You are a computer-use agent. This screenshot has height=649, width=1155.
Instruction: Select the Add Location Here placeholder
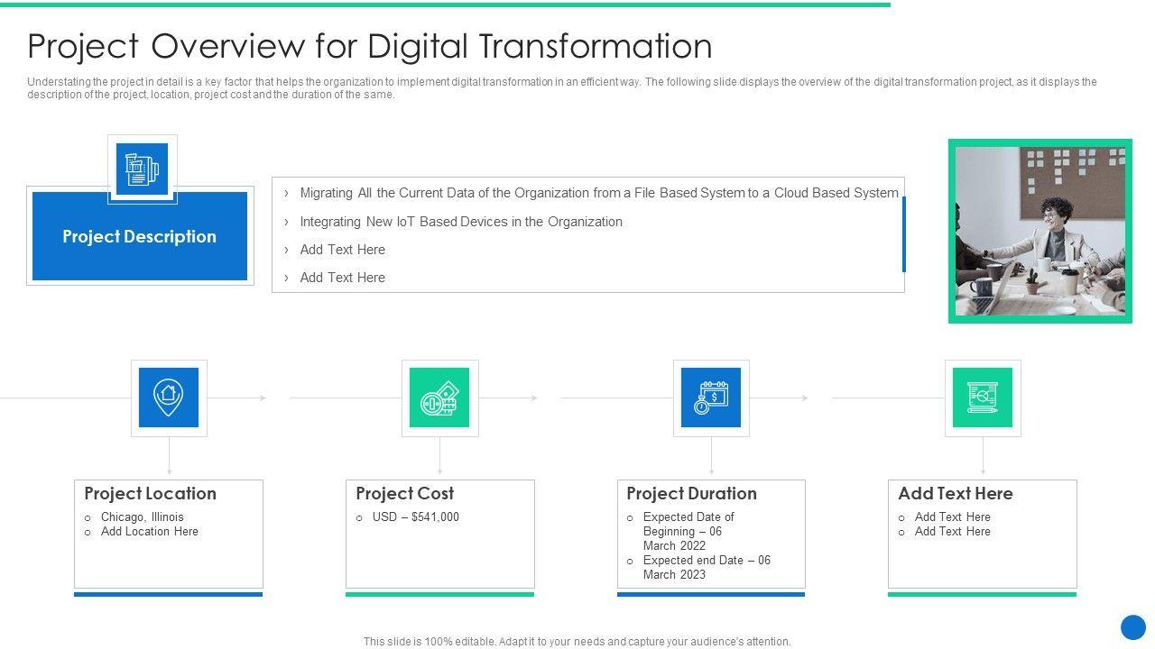pyautogui.click(x=150, y=531)
